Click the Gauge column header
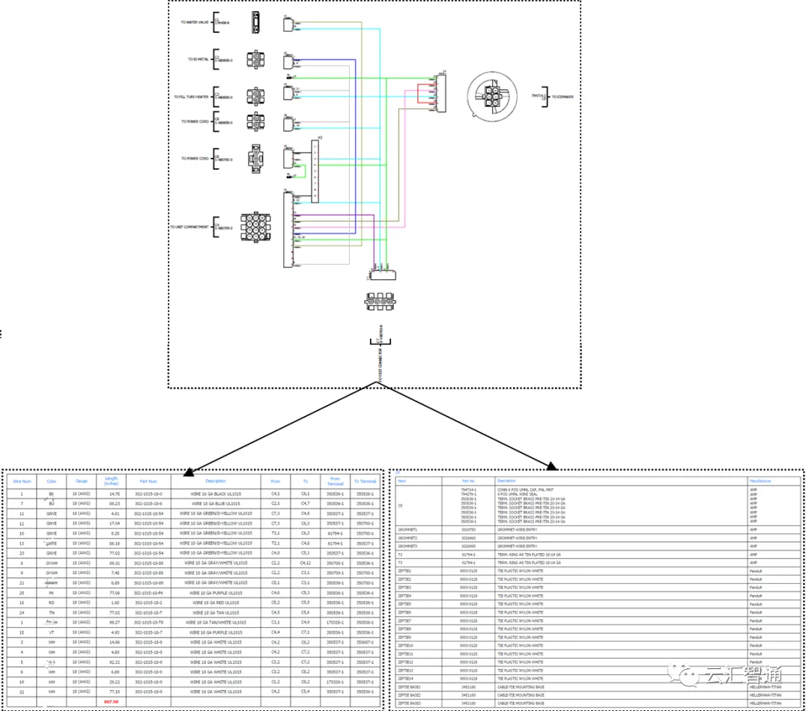This screenshot has width=809, height=711. [82, 481]
